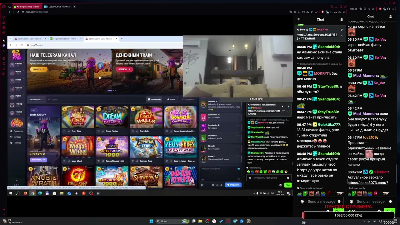
Task: Open t.me/Serpens2025 pinned link
Action: coord(317,37)
